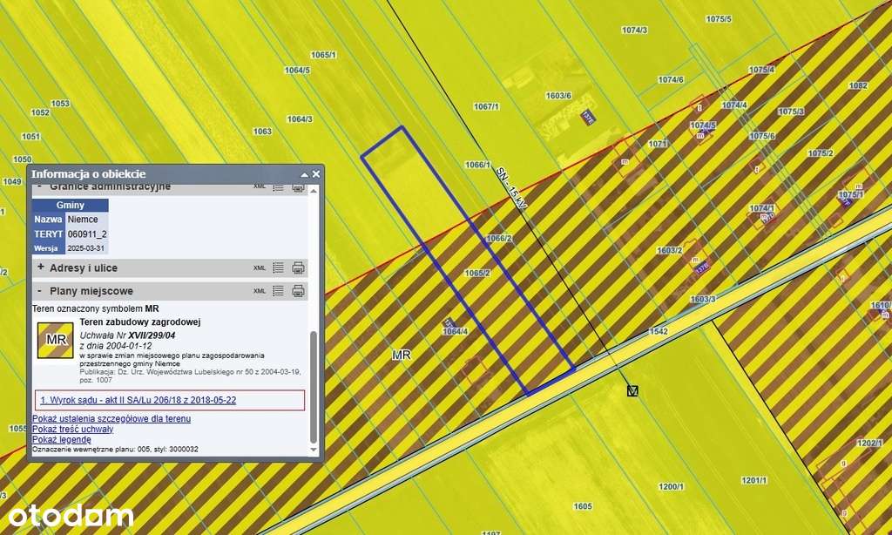Click parcel label 1063 on map
892x535 pixels.
tap(262, 132)
